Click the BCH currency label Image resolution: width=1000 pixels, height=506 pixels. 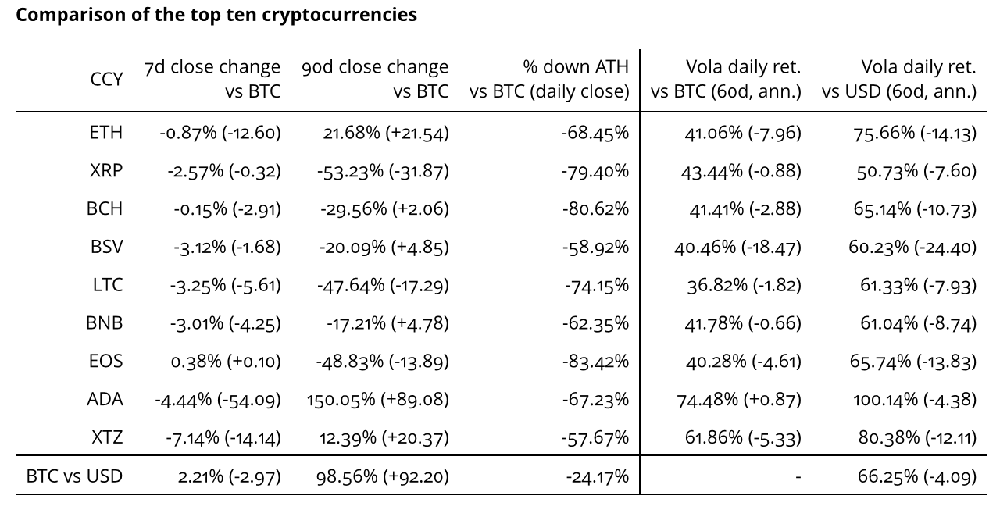[x=105, y=208]
